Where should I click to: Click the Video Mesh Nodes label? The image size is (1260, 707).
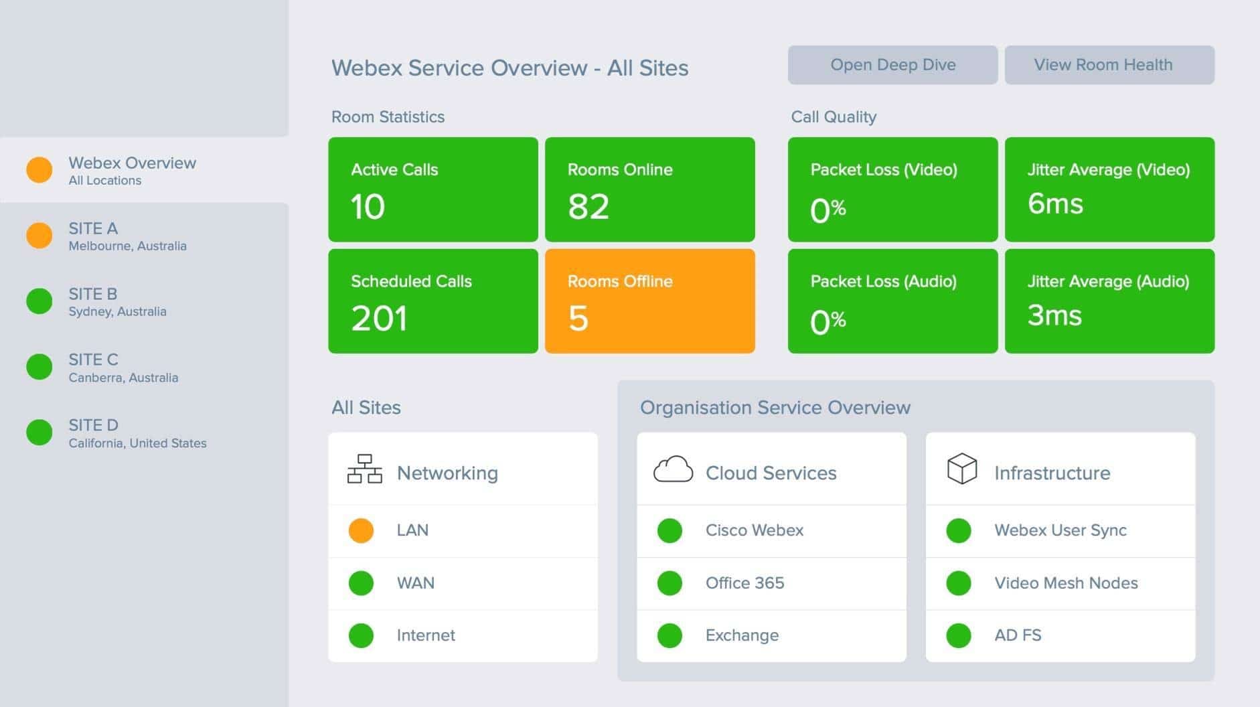coord(1066,582)
